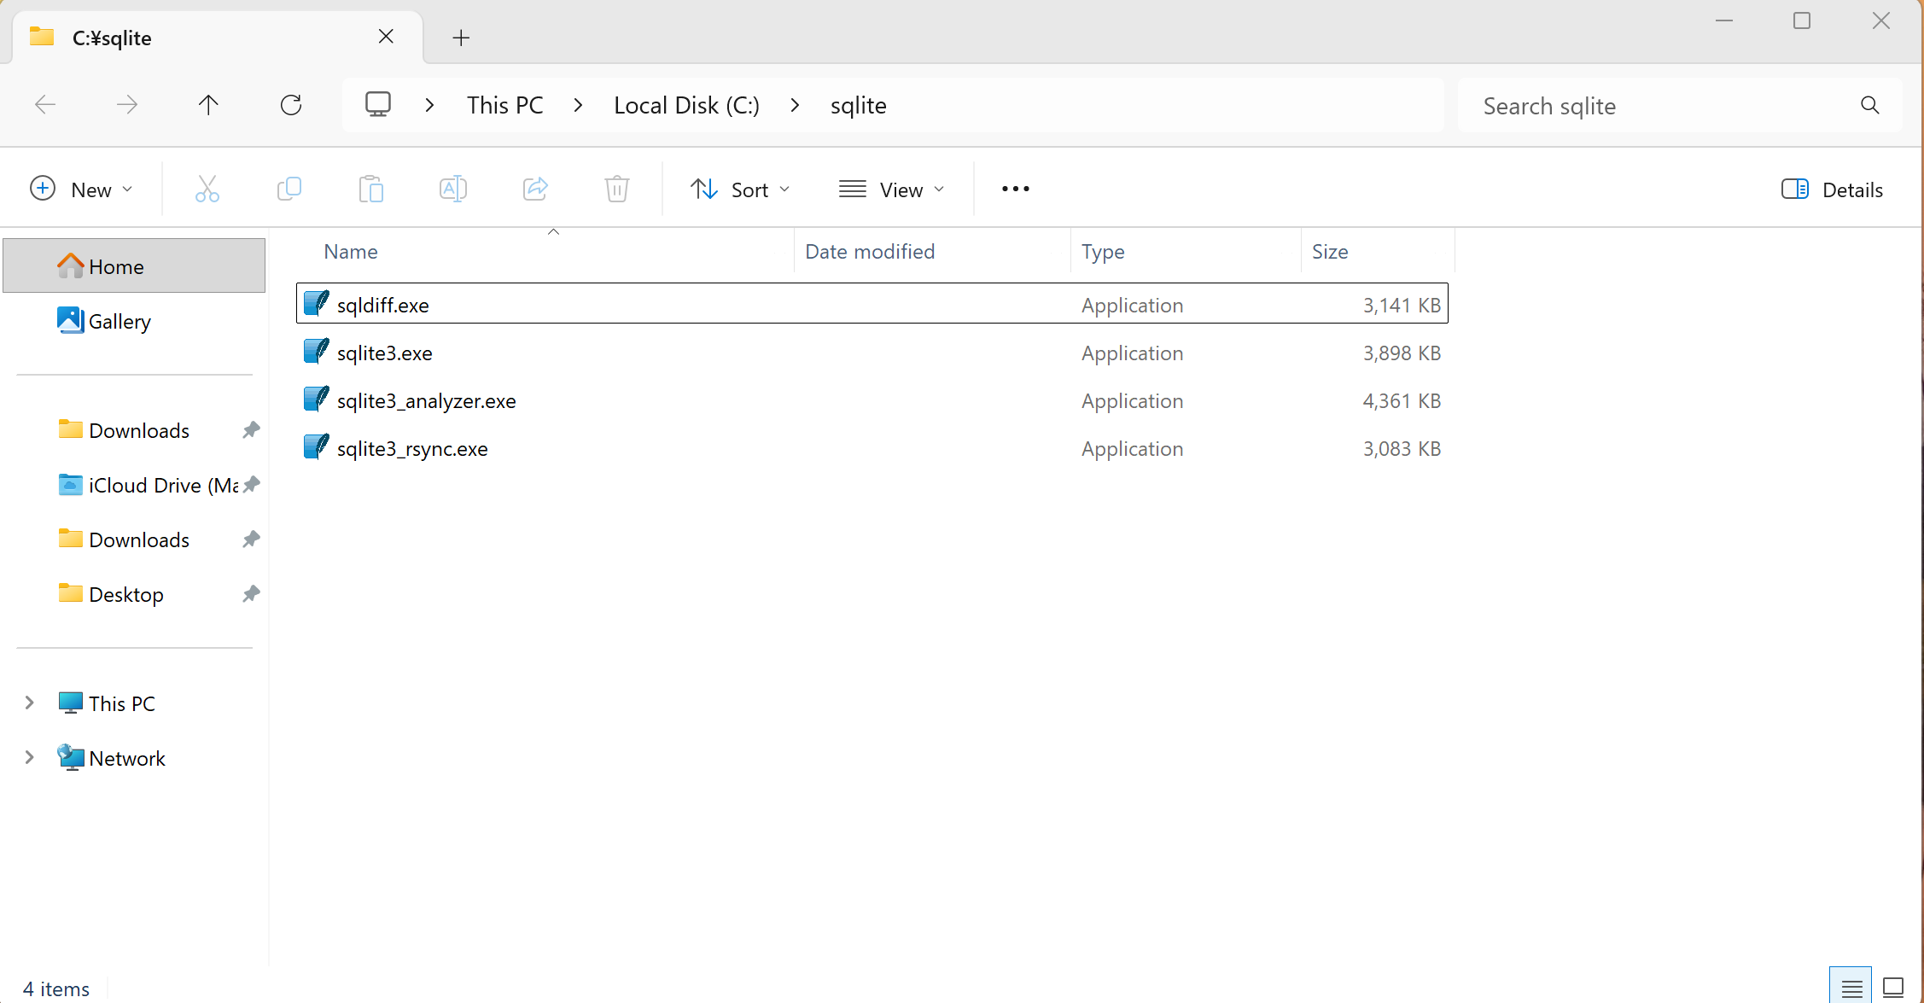The image size is (1924, 1003).
Task: Click the sqlite3.exe file icon
Action: 317,352
